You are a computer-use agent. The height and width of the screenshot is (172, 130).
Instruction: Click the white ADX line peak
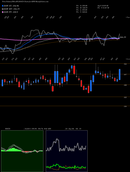[x=57, y=139]
